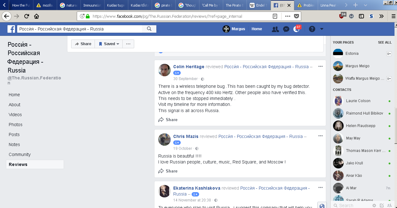Click the blue S extension icon
The image size is (397, 208).
(371, 16)
